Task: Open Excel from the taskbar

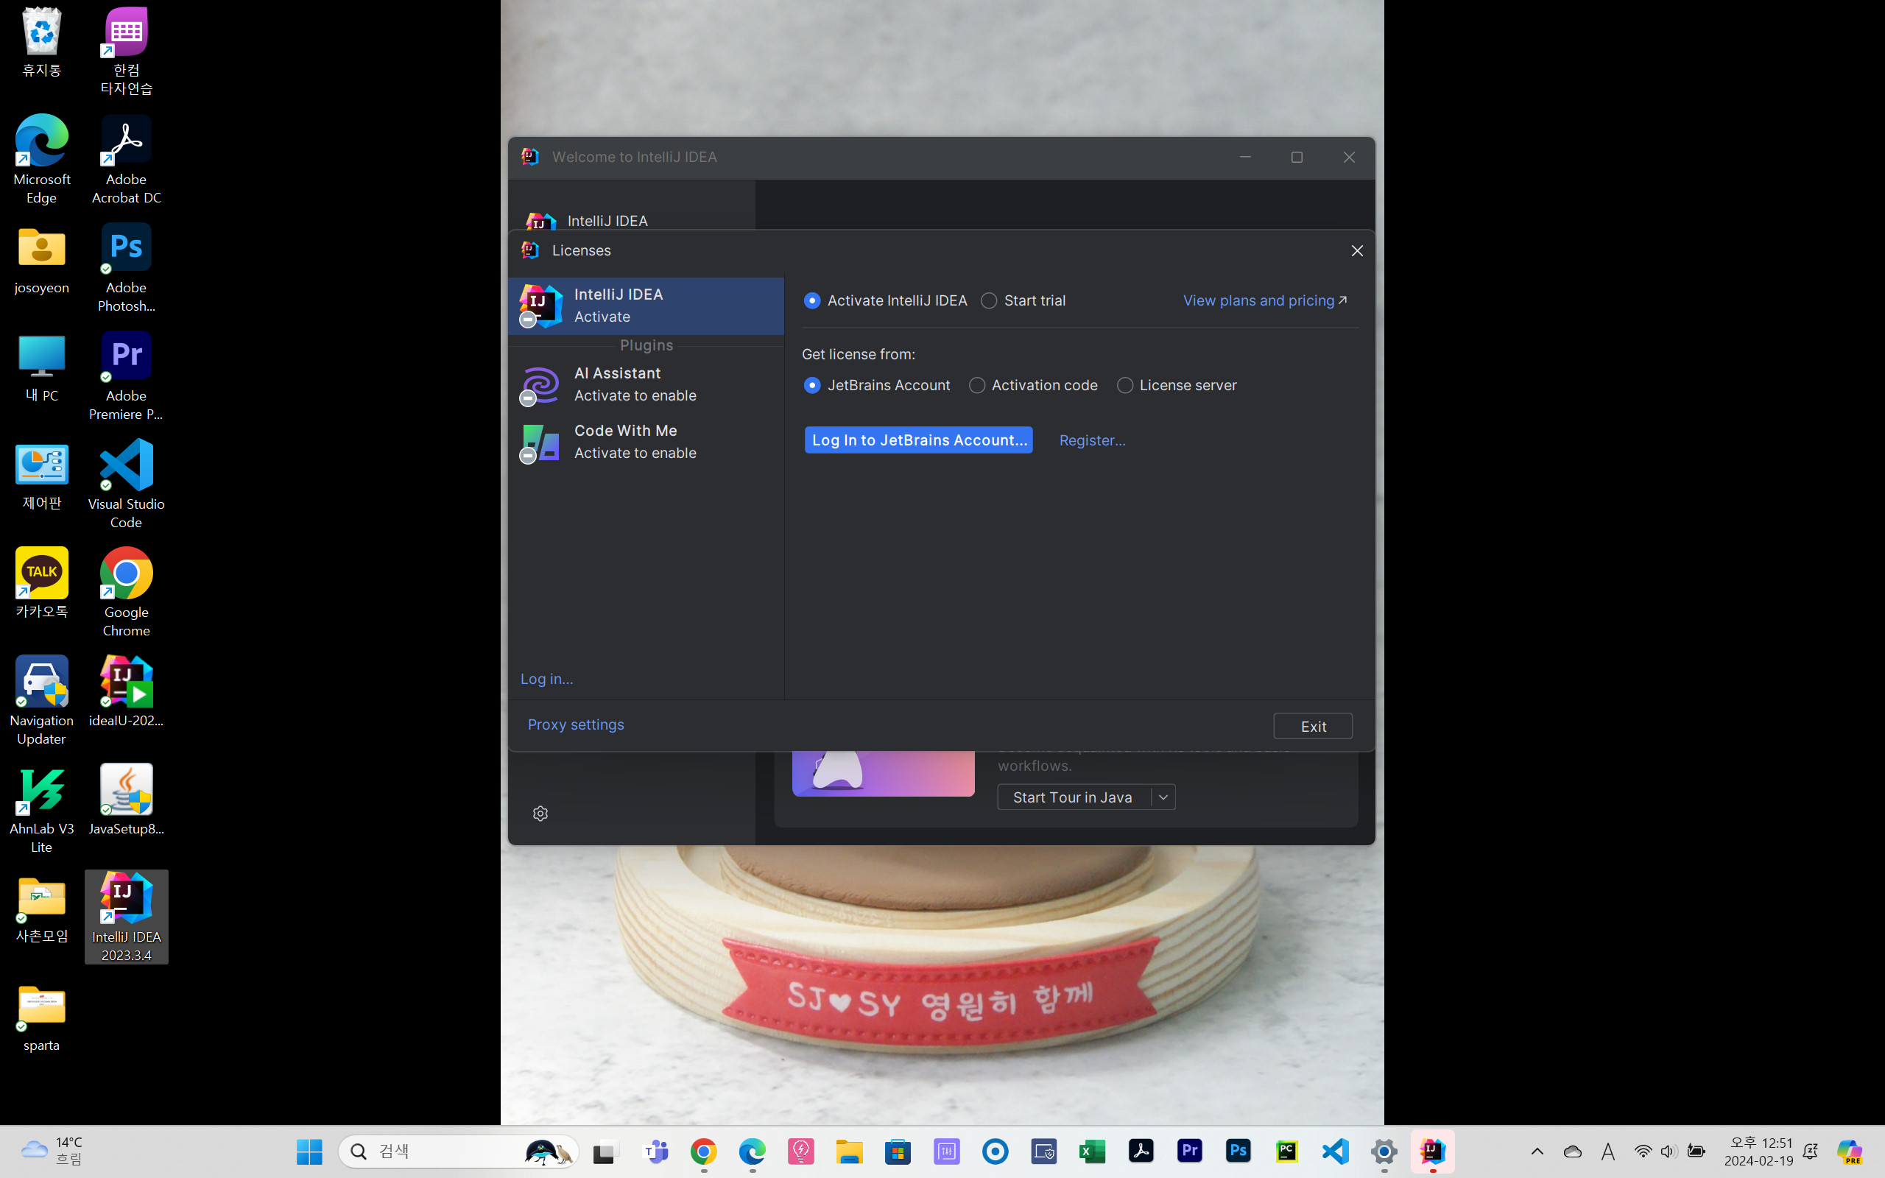Action: 1092,1151
